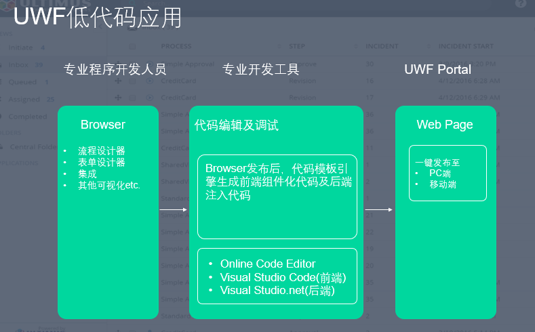The image size is (535, 332).
Task: Click the 流程设计器 bullet
Action: [101, 150]
